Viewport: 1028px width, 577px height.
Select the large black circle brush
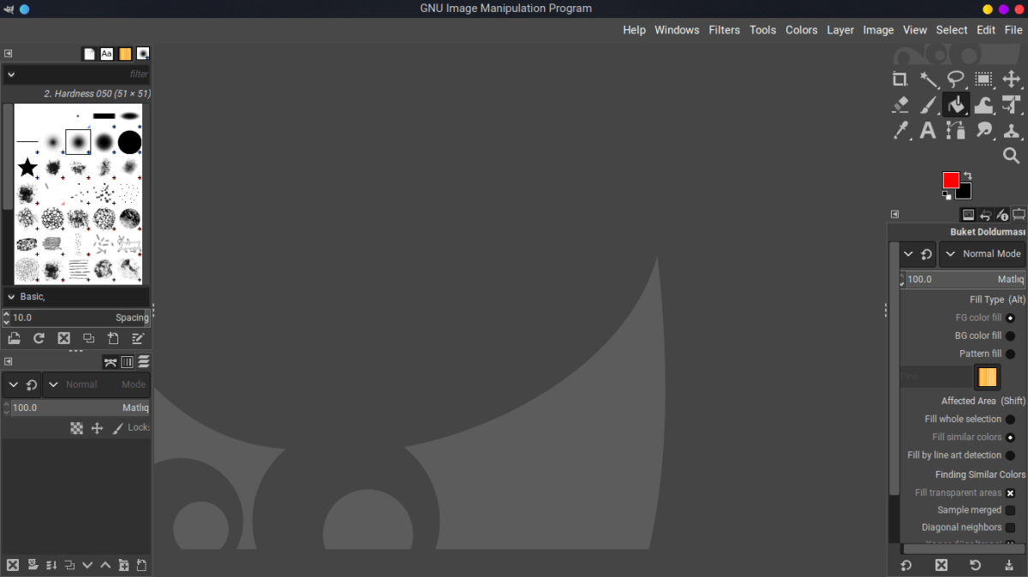pos(128,141)
